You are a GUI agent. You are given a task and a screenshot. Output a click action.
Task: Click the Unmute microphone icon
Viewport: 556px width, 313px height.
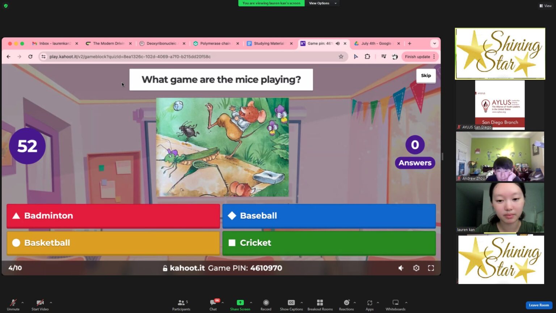13,303
